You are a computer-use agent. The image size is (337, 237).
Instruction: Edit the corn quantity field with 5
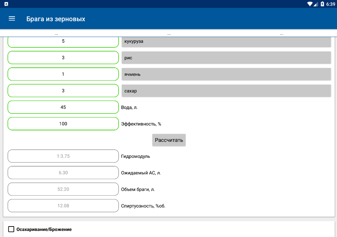pos(63,41)
